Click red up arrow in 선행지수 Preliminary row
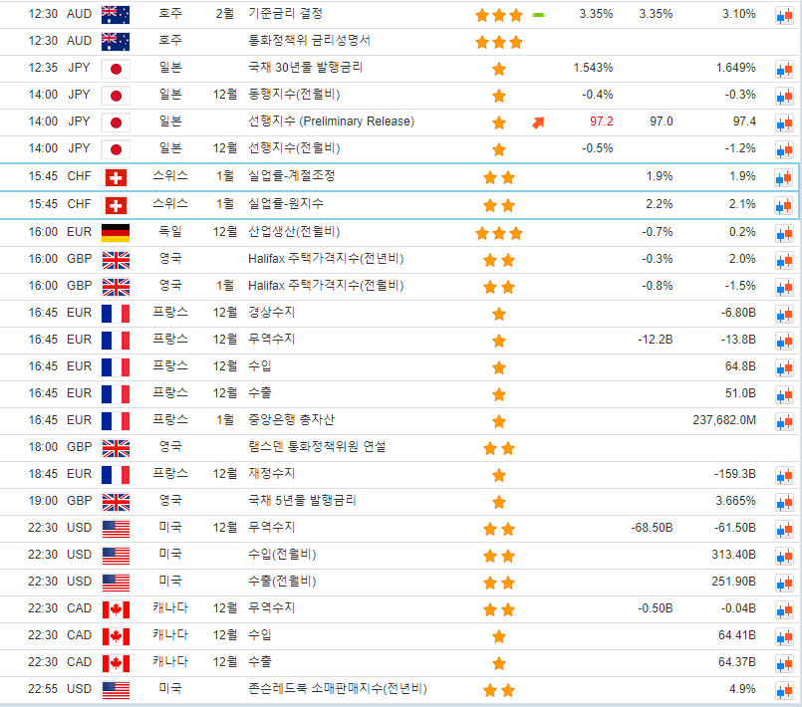Viewport: 802px width, 707px height. [x=538, y=122]
